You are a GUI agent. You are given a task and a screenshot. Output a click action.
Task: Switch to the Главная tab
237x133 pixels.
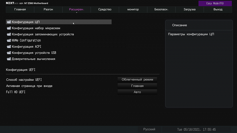click(20, 9)
